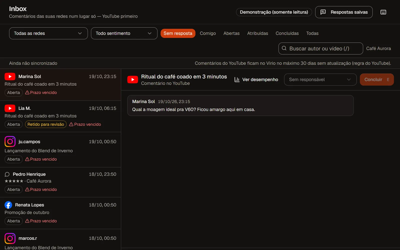Click Lançamento do Blend de Inverno under ju.campos
400x250 pixels.
(x=38, y=151)
